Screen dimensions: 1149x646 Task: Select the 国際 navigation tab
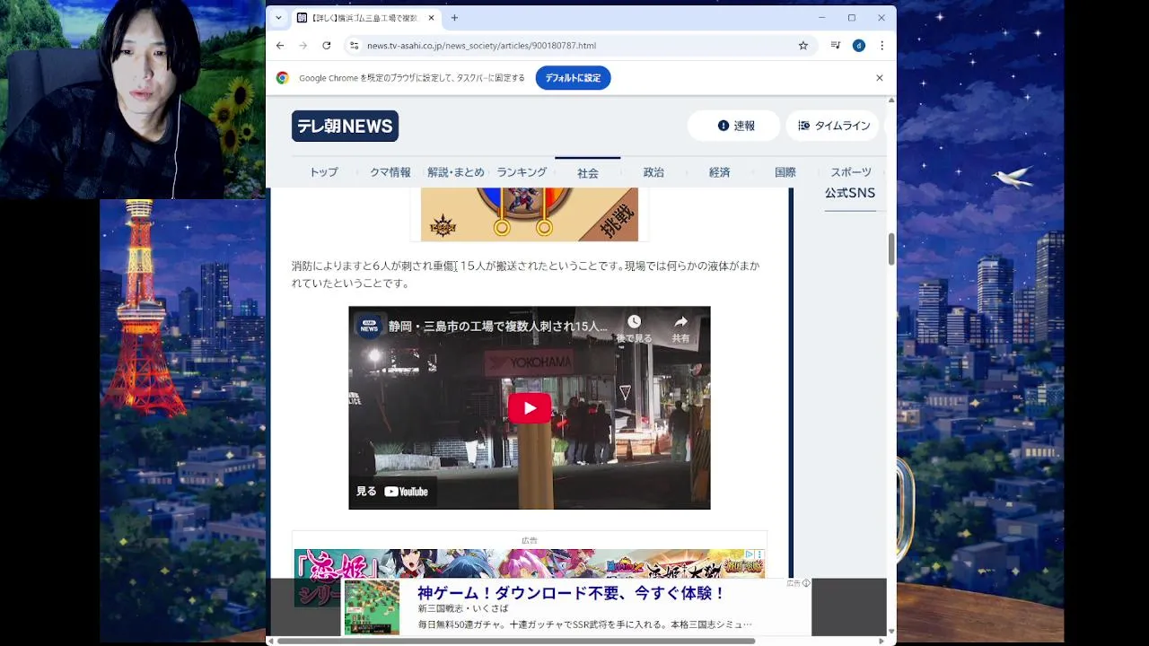pos(785,172)
